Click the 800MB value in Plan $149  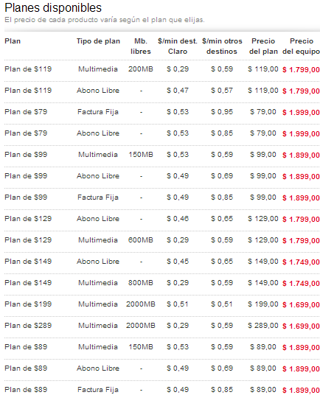point(141,283)
